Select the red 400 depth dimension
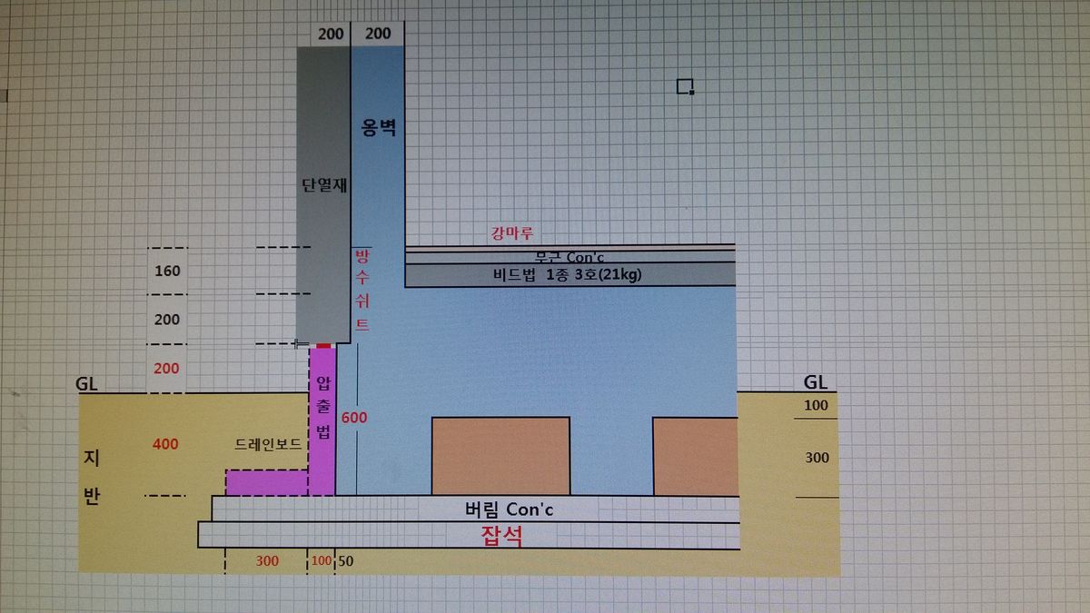 [x=166, y=444]
